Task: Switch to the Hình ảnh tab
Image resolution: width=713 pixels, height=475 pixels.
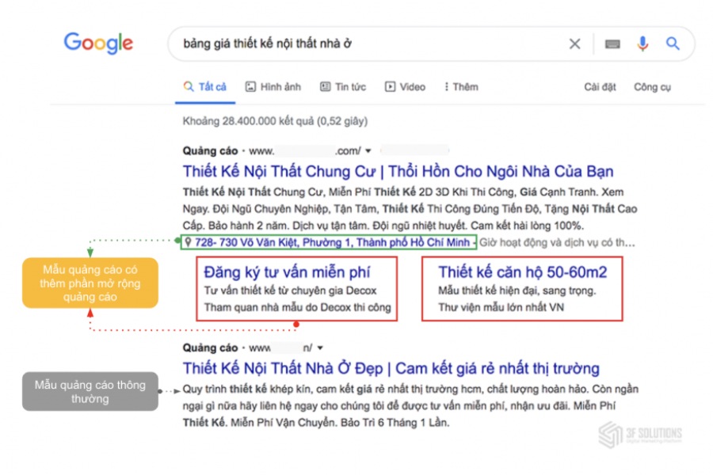Action: point(273,87)
